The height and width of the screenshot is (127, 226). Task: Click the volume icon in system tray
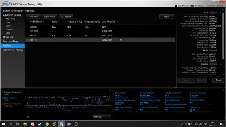click(196, 124)
